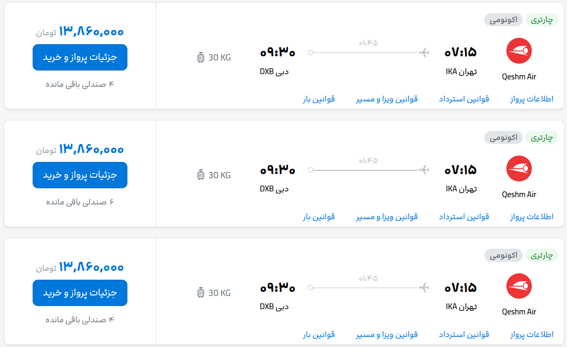Click اکونومی class badge on second flight
567x347 pixels.
pyautogui.click(x=503, y=138)
